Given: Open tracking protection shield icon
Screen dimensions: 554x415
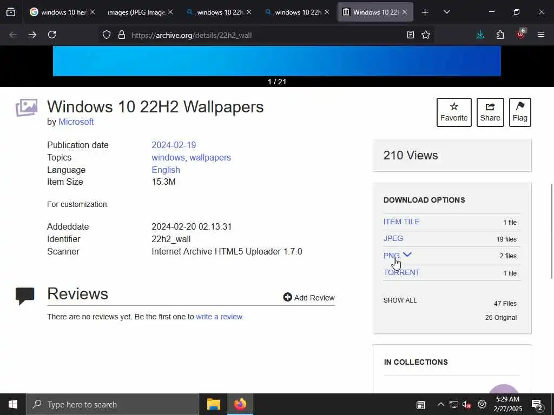Looking at the screenshot, I should pos(107,35).
